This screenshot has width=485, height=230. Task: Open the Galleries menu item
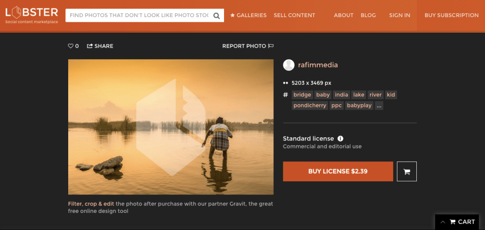tap(248, 15)
